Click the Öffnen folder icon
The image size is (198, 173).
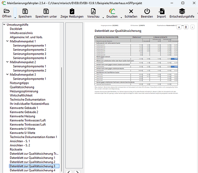[x=7, y=11]
